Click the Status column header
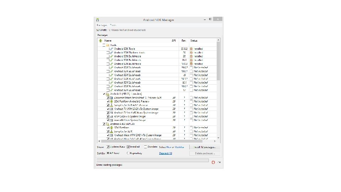The image size is (341, 192). (194, 41)
